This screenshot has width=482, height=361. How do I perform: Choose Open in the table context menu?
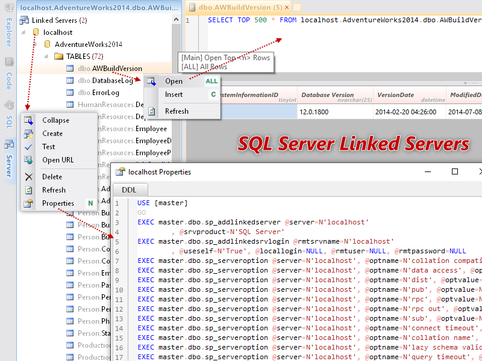tap(183, 81)
